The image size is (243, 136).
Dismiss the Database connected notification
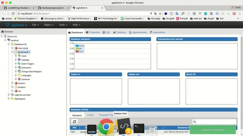click(213, 130)
